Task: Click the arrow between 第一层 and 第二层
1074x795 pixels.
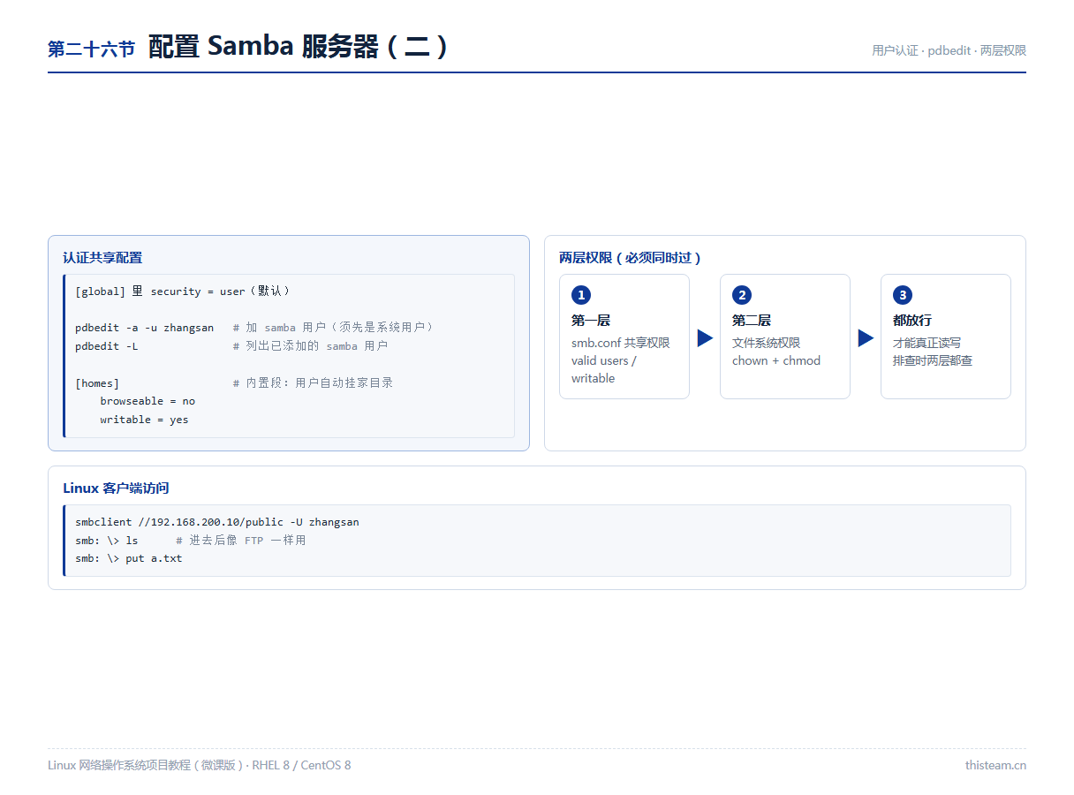Action: [x=705, y=337]
